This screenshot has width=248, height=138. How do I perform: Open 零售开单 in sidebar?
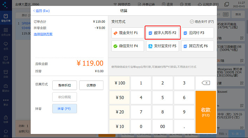coord(6,18)
